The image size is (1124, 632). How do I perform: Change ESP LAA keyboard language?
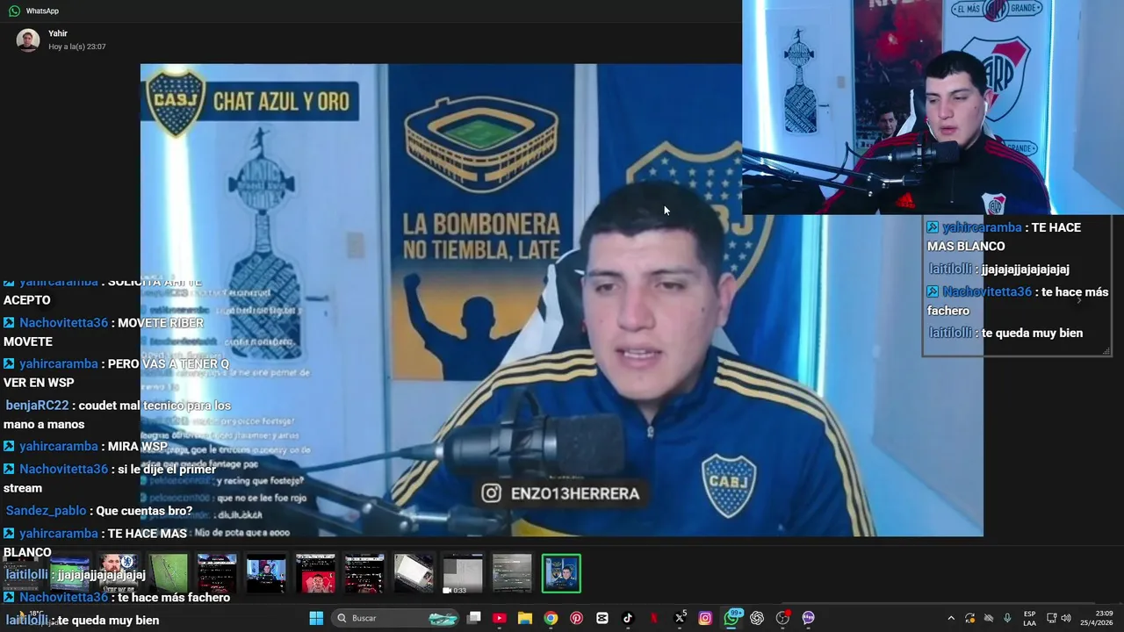click(1030, 618)
